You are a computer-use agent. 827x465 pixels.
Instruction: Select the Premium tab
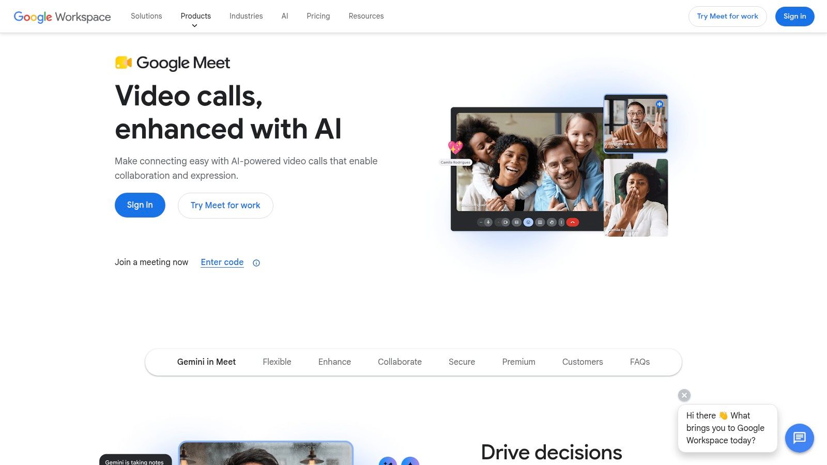pos(519,362)
